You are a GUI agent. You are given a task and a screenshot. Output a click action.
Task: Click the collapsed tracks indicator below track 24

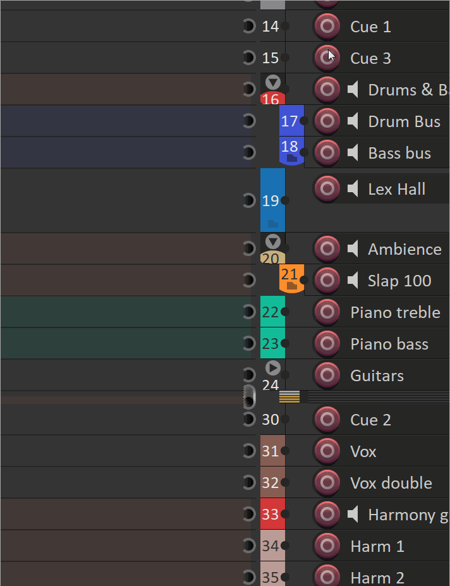point(290,396)
